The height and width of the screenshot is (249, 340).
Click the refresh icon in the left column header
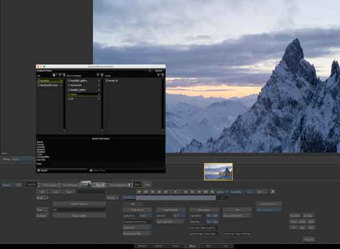[x=64, y=75]
